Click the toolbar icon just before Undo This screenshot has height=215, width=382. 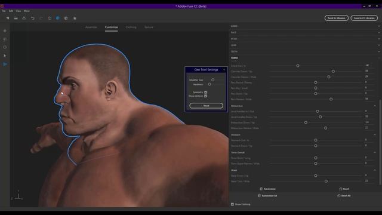point(24,19)
